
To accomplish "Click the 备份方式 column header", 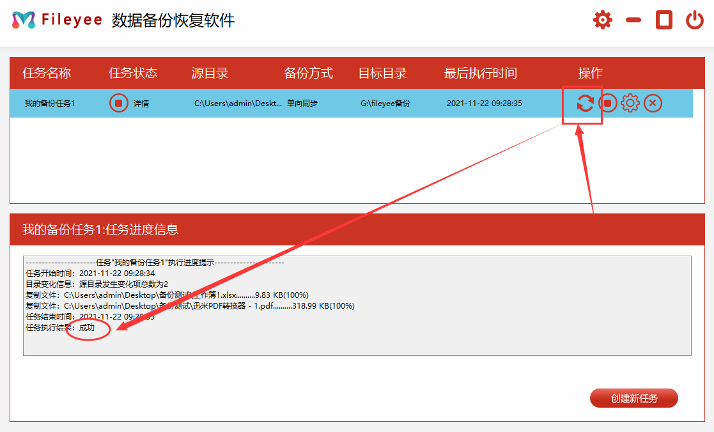I will [x=308, y=73].
